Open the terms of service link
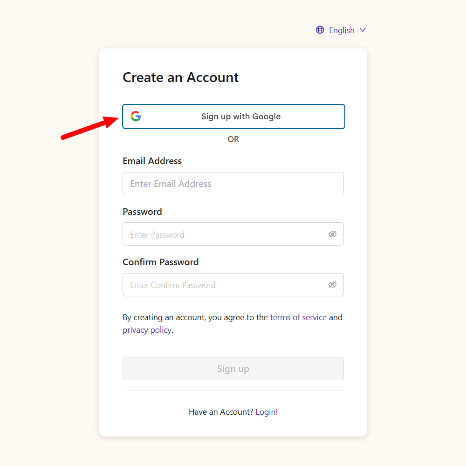Screen dimensions: 466x466 point(298,317)
